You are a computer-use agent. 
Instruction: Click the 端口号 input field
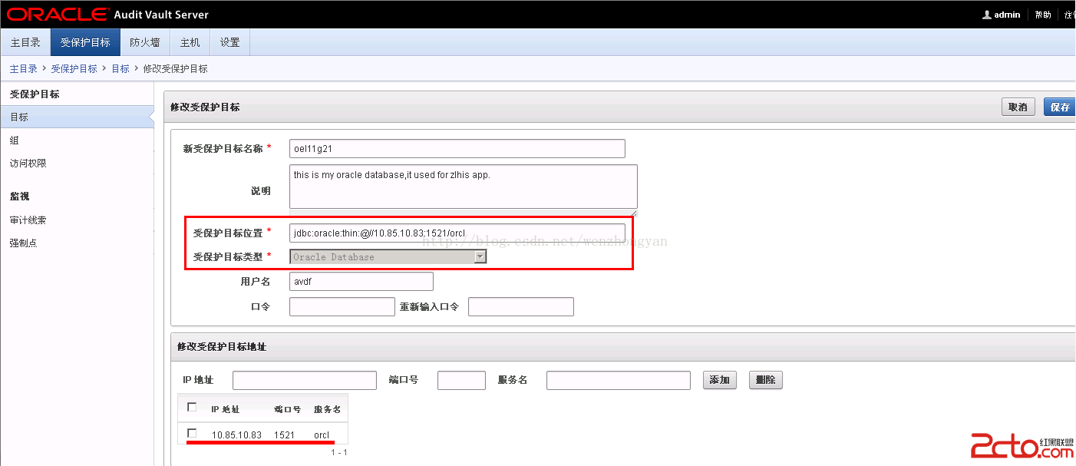(x=461, y=380)
